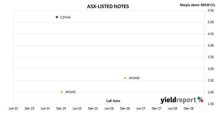This screenshot has width=216, height=113.
Task: Click the 4.00 y-axis tick label
Action: point(211,46)
